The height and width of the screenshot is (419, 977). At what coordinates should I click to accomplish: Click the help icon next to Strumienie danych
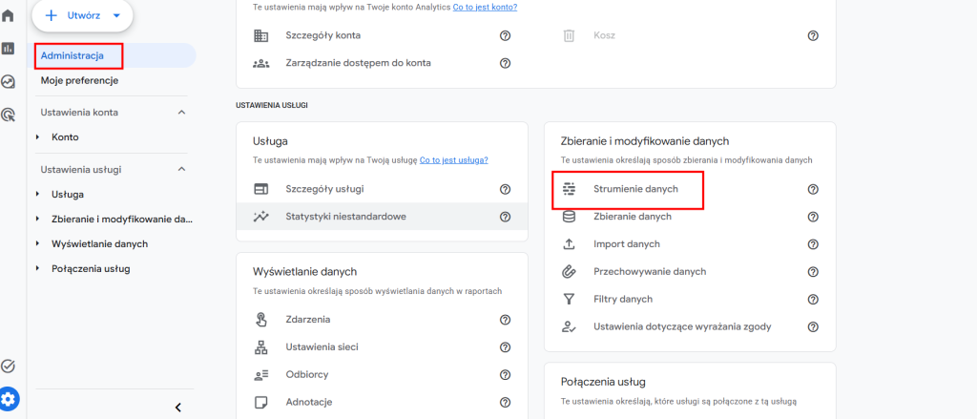tap(813, 189)
